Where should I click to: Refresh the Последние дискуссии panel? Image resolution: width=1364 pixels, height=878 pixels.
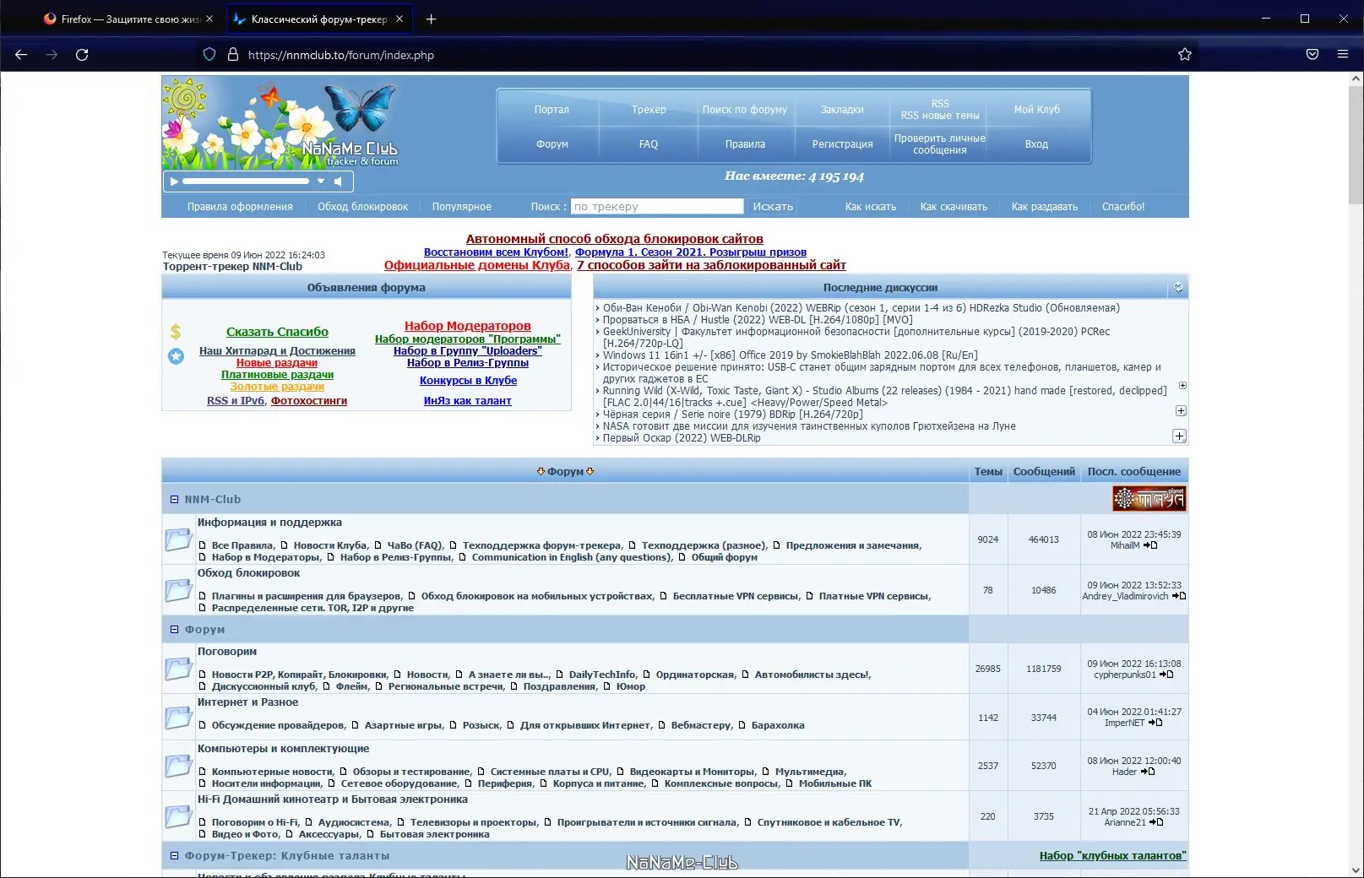pyautogui.click(x=1178, y=288)
